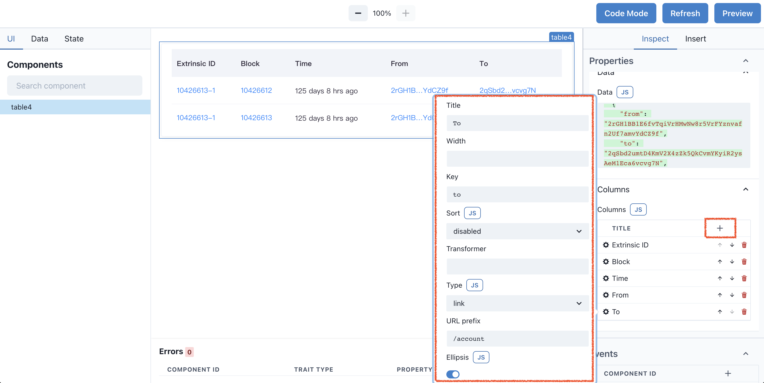This screenshot has height=383, width=764.
Task: Edit the Key input containing to
Action: coord(517,194)
